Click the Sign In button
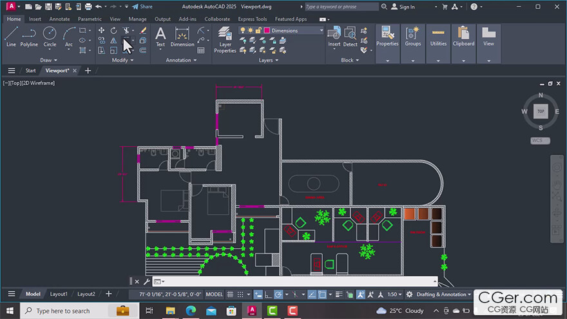This screenshot has height=319, width=567. tap(403, 6)
